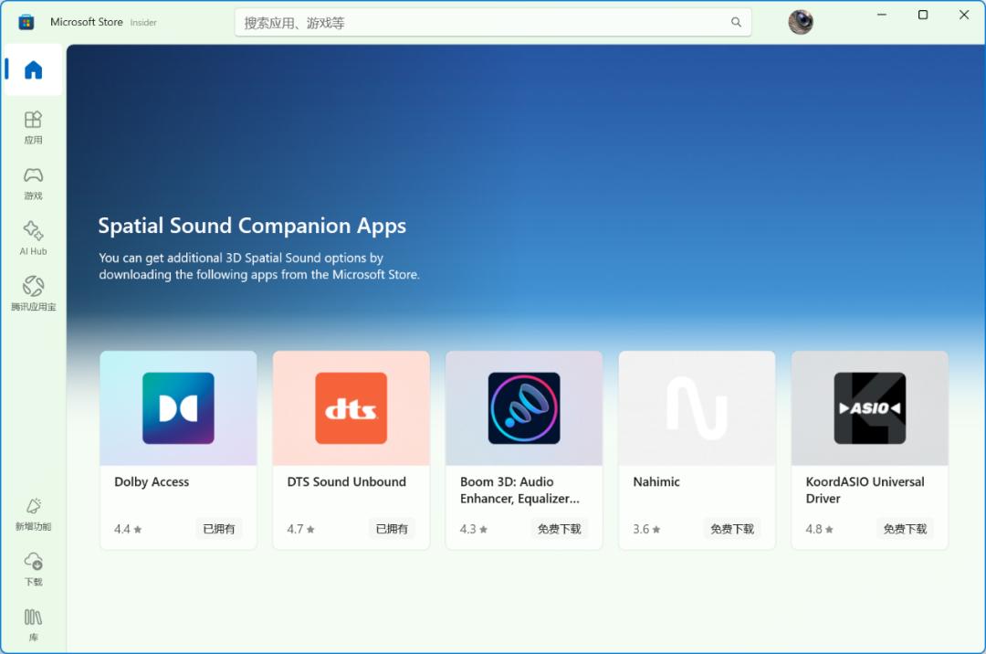Click the Boom 3D app icon

click(x=524, y=408)
